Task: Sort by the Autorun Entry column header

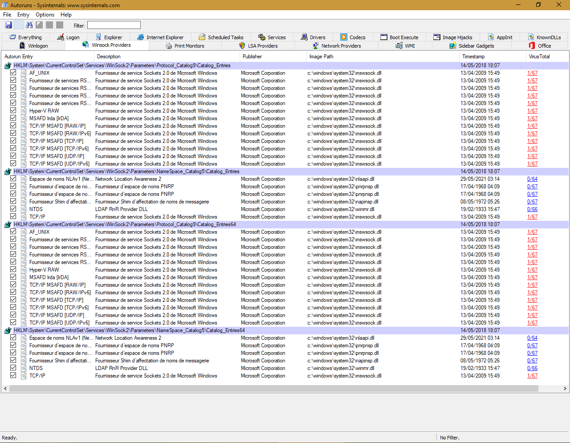Action: (48, 57)
